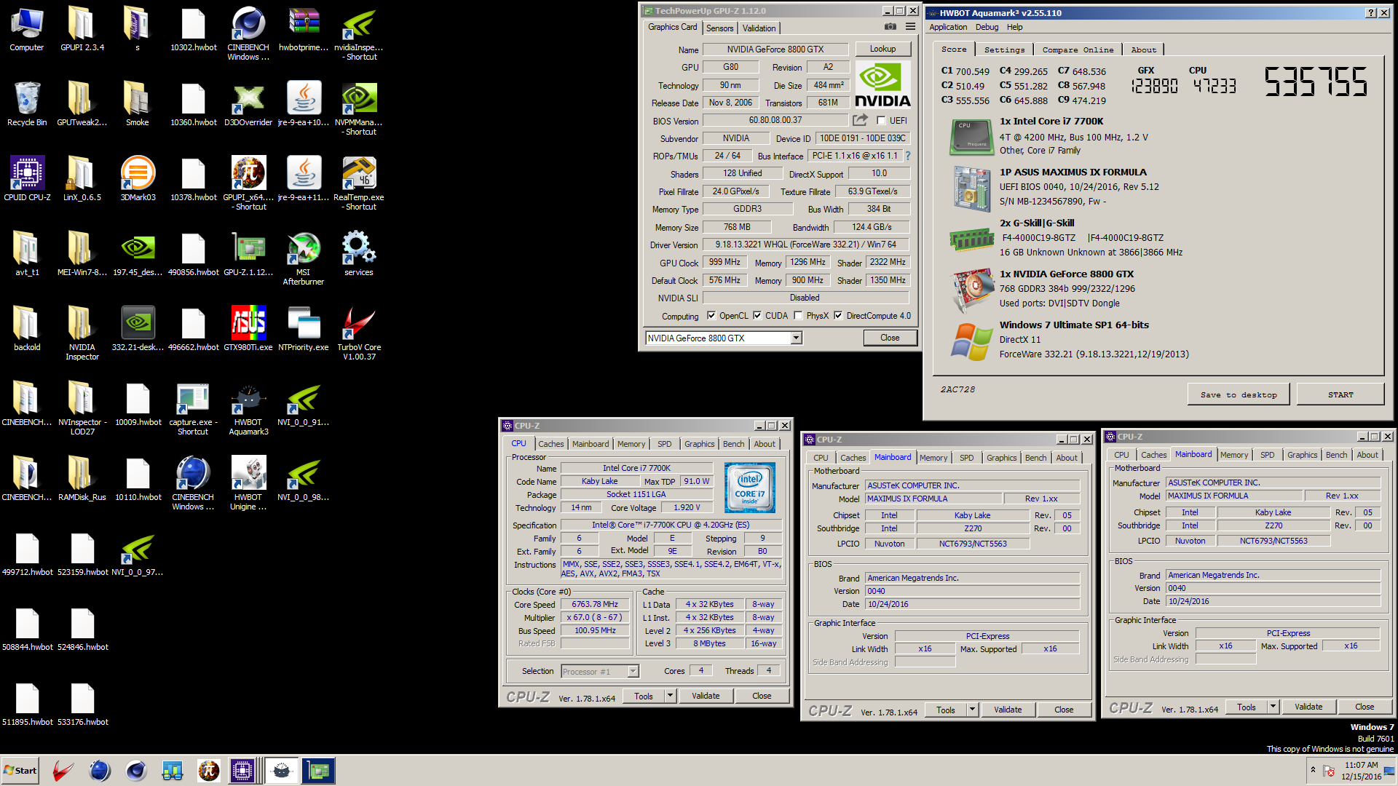
Task: Open Aquamark Debug menu
Action: pos(987,27)
